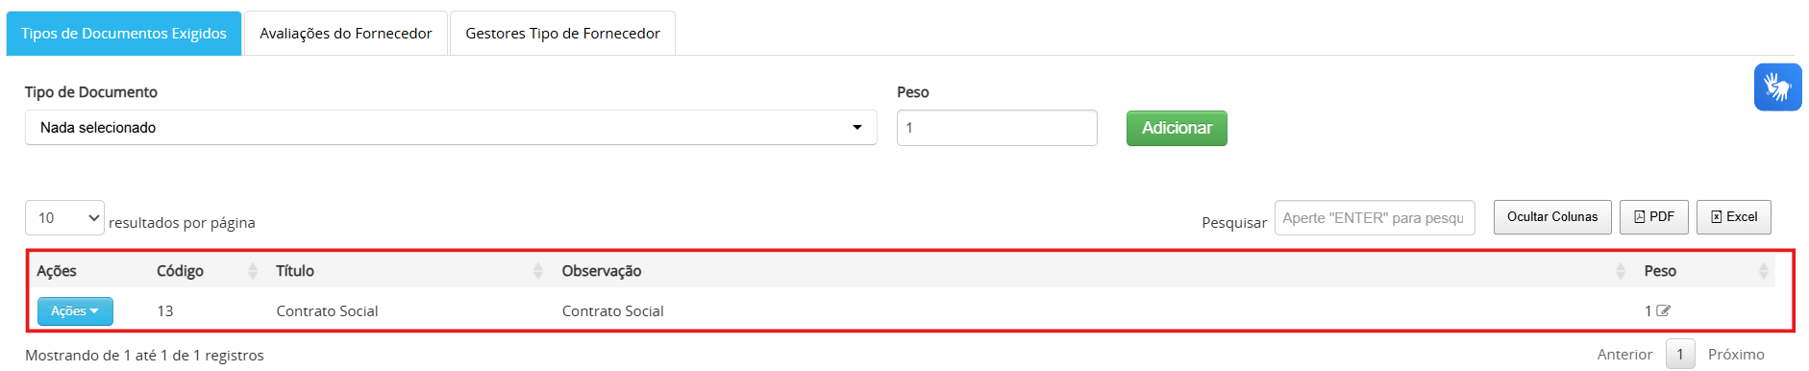Image resolution: width=1809 pixels, height=371 pixels.
Task: Export the table to PDF
Action: 1654,217
